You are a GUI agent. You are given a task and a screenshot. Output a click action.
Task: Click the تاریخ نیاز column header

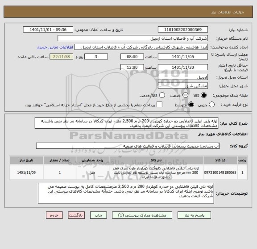click(26, 160)
